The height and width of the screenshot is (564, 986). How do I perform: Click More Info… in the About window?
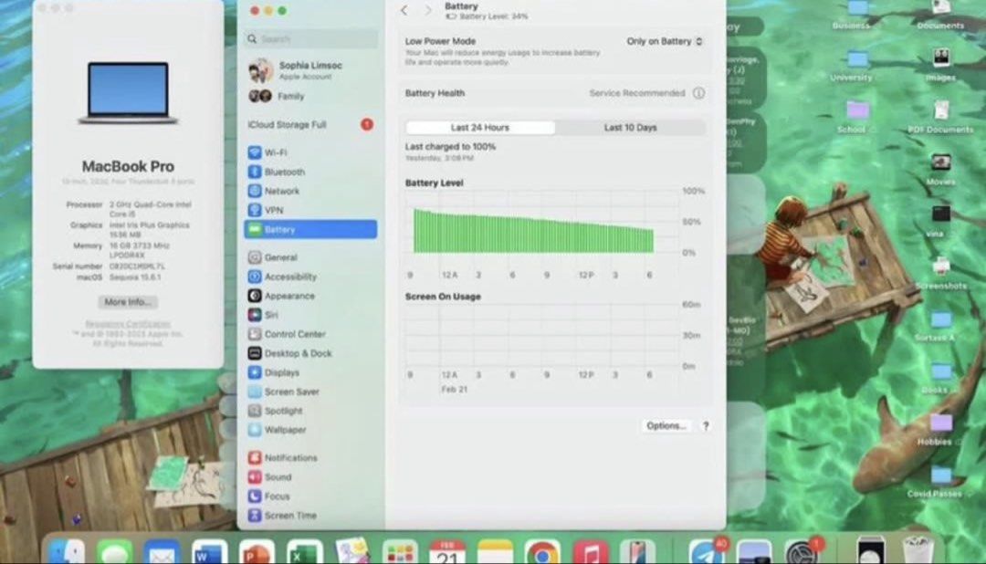coord(128,302)
